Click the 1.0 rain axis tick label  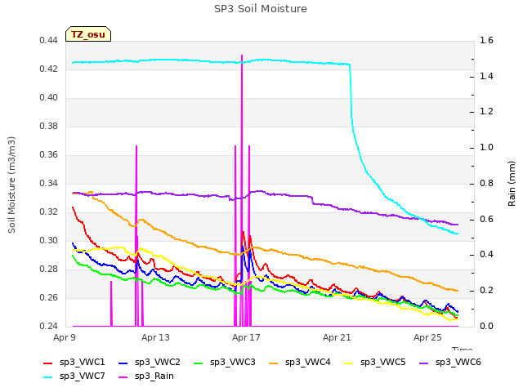coord(486,148)
